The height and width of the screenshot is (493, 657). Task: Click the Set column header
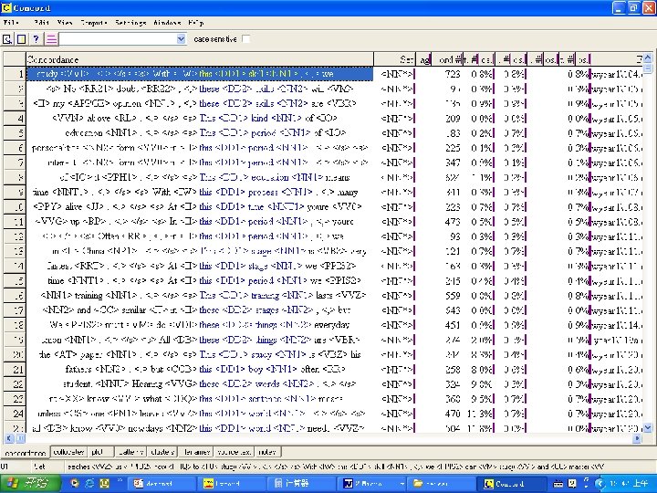point(395,59)
